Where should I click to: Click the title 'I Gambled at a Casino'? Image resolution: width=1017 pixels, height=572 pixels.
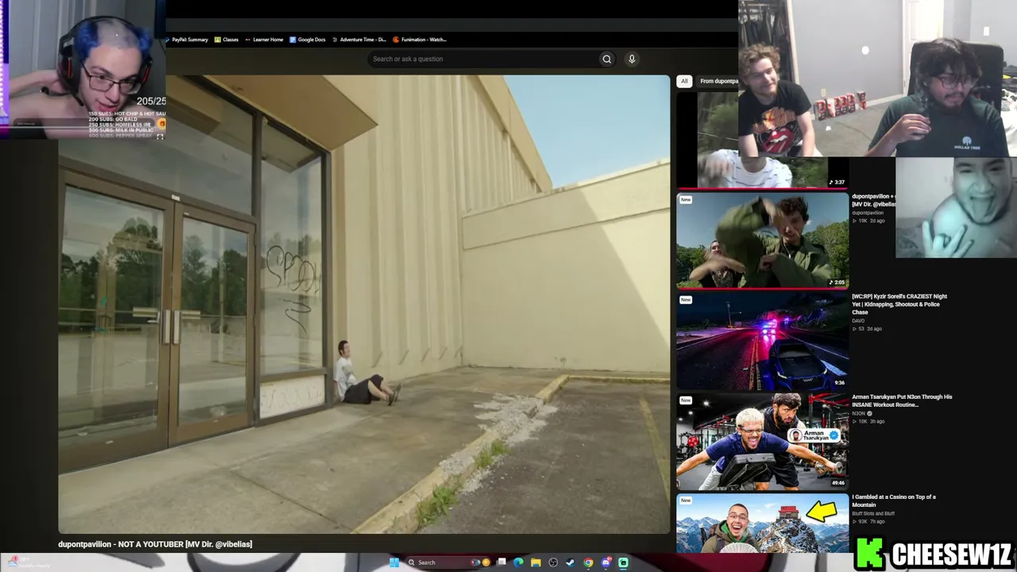click(894, 500)
